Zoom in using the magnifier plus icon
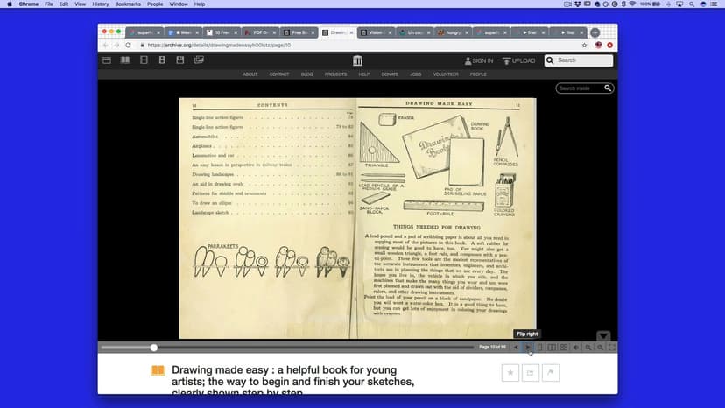Viewport: 725px width, 408px height. click(600, 348)
